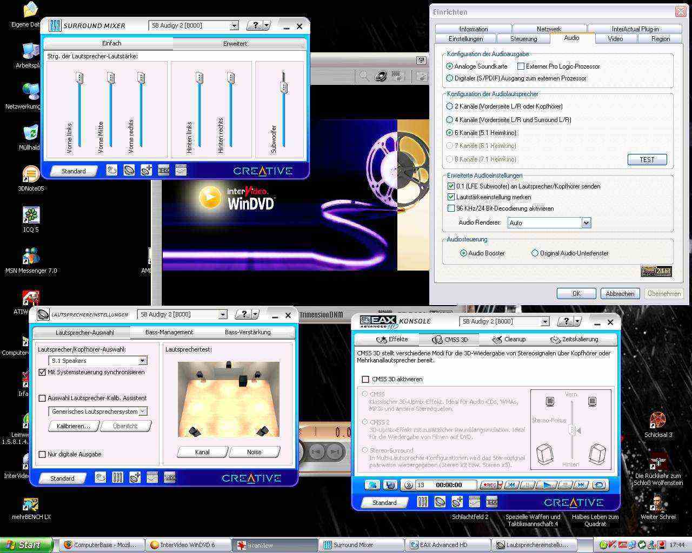
Task: Click THX icon in Lautsprechereinstellungen
Action: [169, 477]
